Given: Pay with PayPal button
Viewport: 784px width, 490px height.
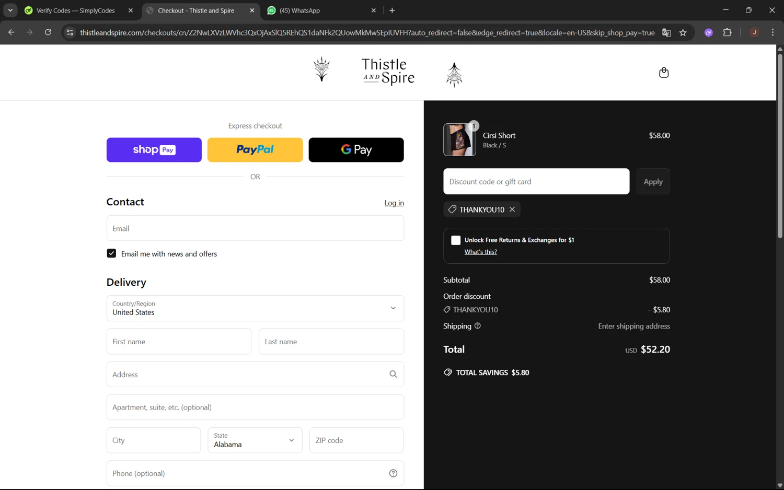Looking at the screenshot, I should click(255, 150).
